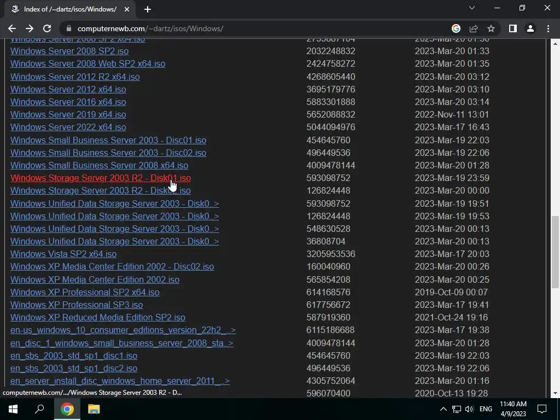This screenshot has height=420, width=560.
Task: Open Unified Data Storage link sized 36808704
Action: point(115,241)
